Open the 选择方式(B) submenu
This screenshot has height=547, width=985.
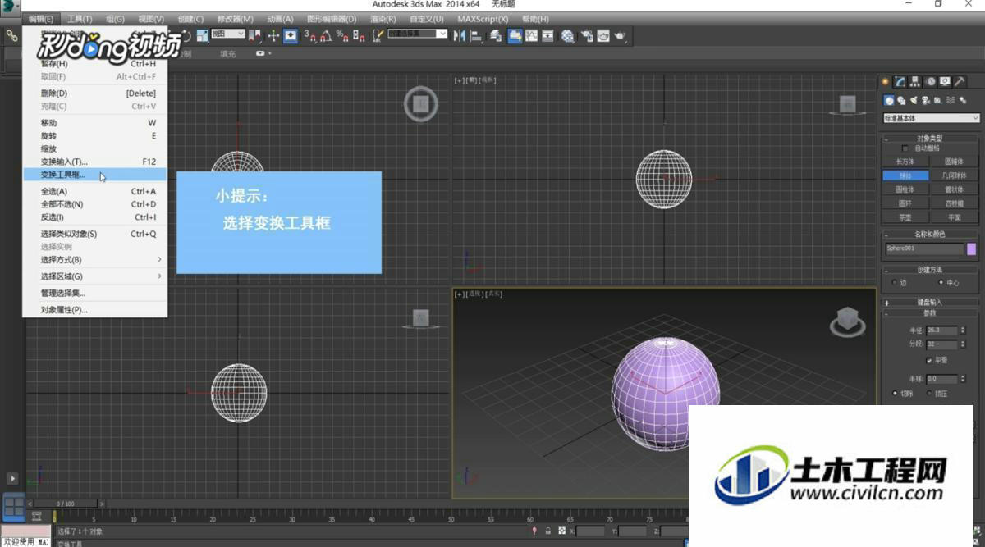click(95, 260)
